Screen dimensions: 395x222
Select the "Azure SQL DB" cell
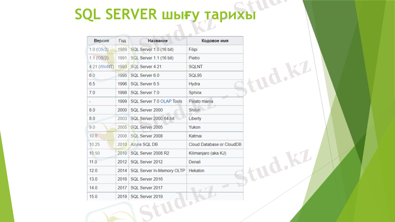click(x=145, y=145)
